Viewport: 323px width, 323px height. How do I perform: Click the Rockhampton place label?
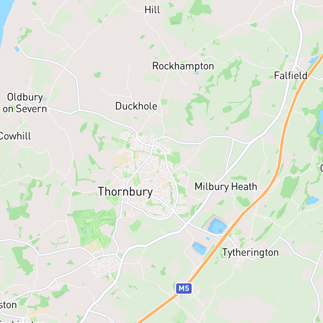point(183,66)
